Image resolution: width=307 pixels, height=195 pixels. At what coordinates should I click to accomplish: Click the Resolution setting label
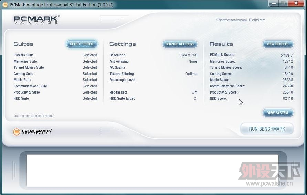pos(117,55)
